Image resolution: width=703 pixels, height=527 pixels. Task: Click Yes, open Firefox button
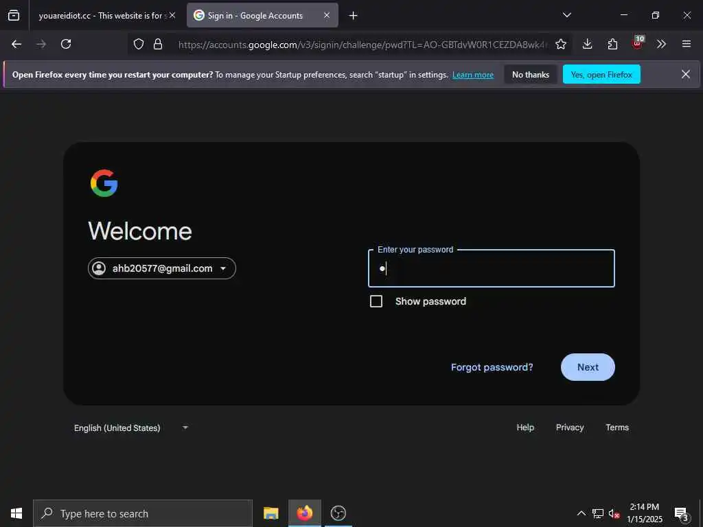(x=601, y=75)
